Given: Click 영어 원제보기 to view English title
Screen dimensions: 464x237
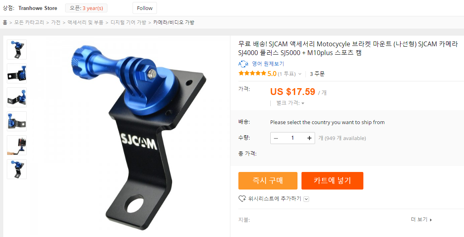Looking at the screenshot, I should [268, 64].
